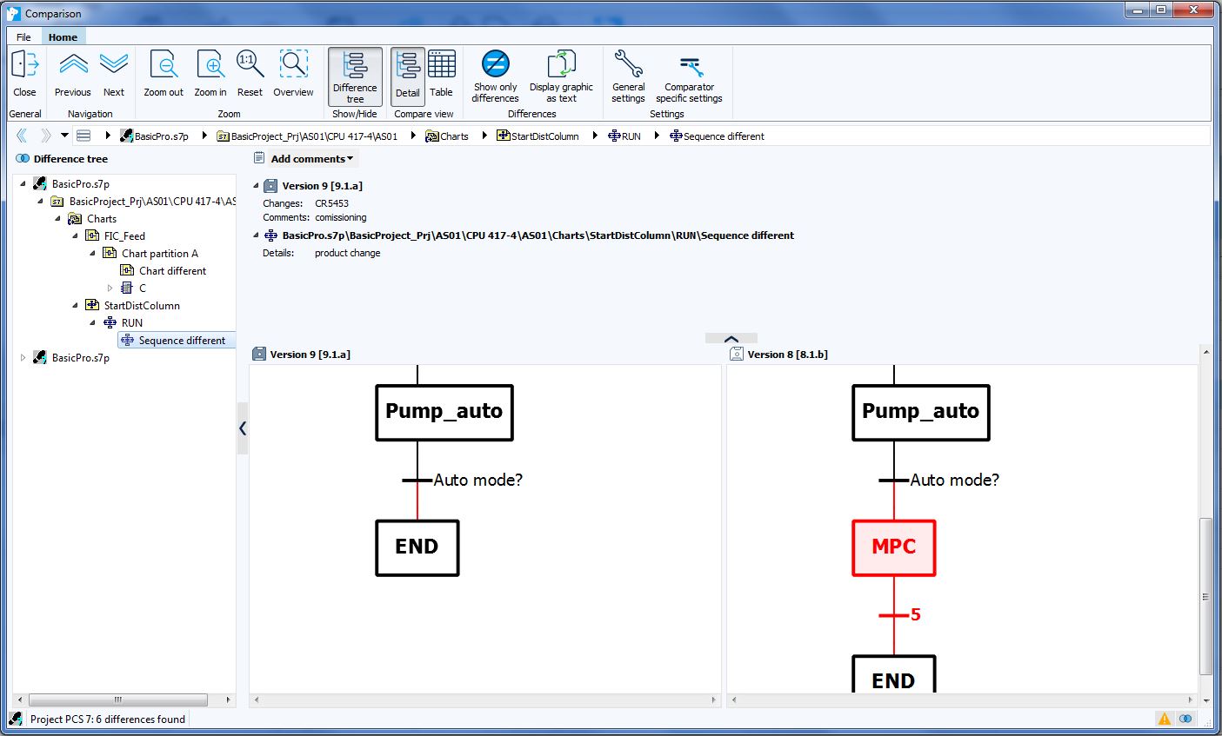Click the vertical scrollbar thumb of compare view
Screen dimensions: 1222x736
[1205, 596]
